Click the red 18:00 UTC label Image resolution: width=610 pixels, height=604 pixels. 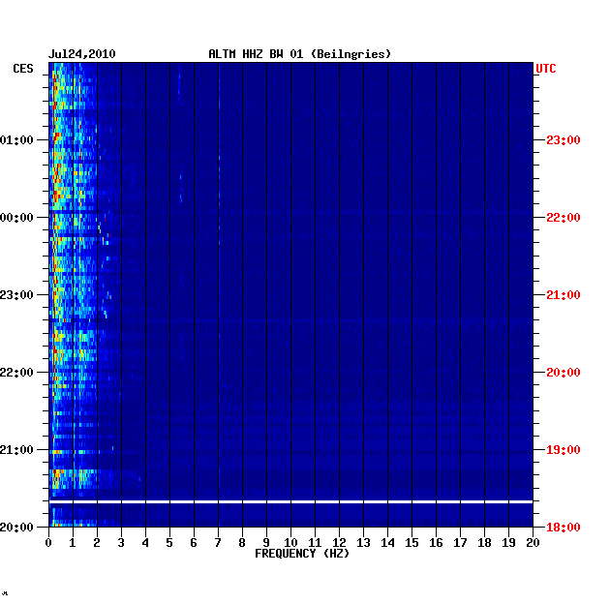pos(564,527)
